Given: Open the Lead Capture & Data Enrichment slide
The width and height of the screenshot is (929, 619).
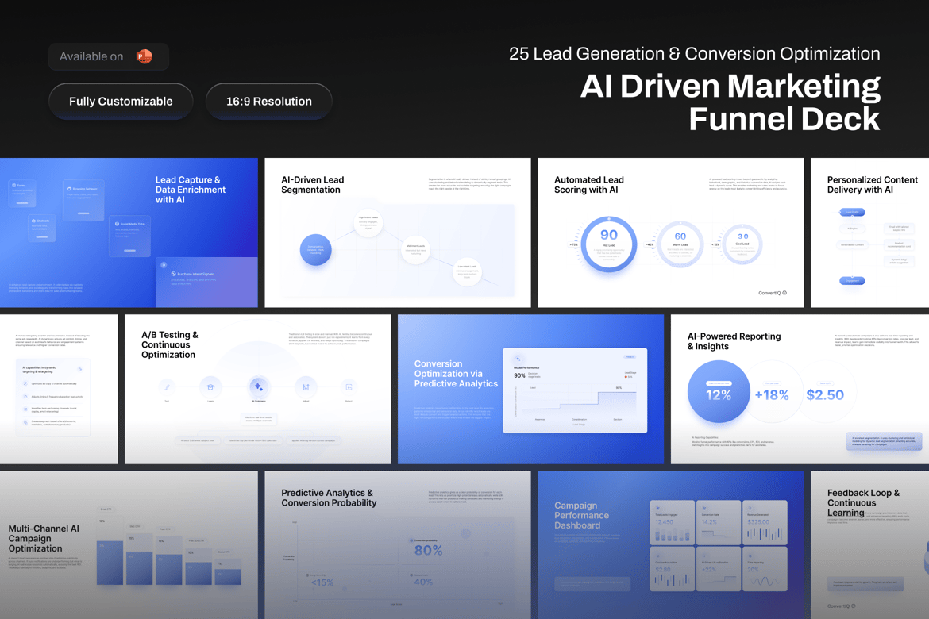Looking at the screenshot, I should click(129, 233).
